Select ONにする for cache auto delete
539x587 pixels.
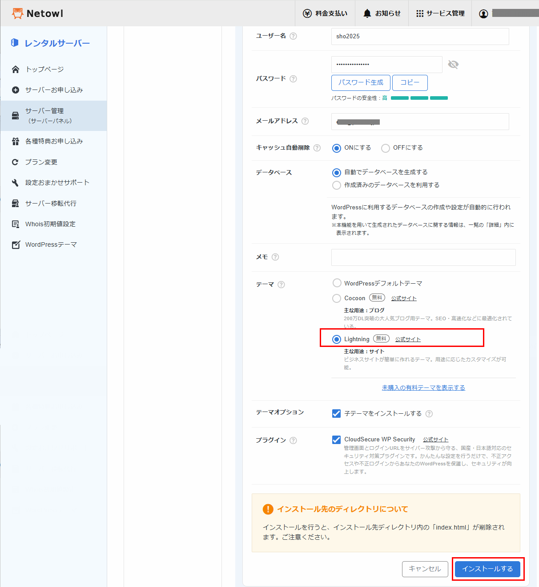click(337, 148)
